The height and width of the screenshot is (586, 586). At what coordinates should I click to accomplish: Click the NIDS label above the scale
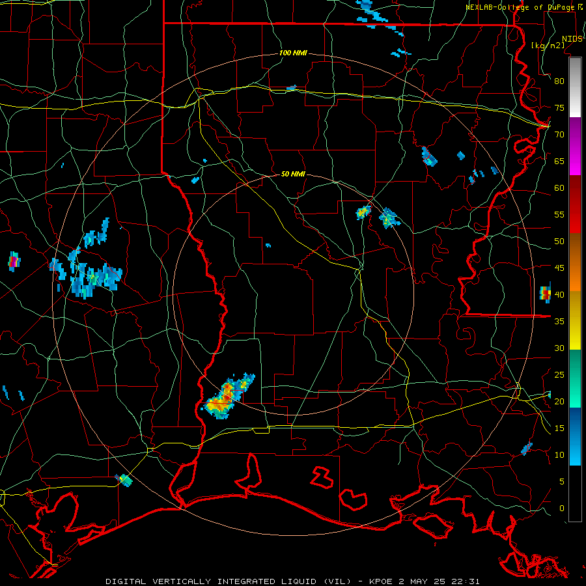(x=572, y=39)
